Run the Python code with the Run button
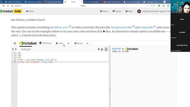 pos(60,43)
